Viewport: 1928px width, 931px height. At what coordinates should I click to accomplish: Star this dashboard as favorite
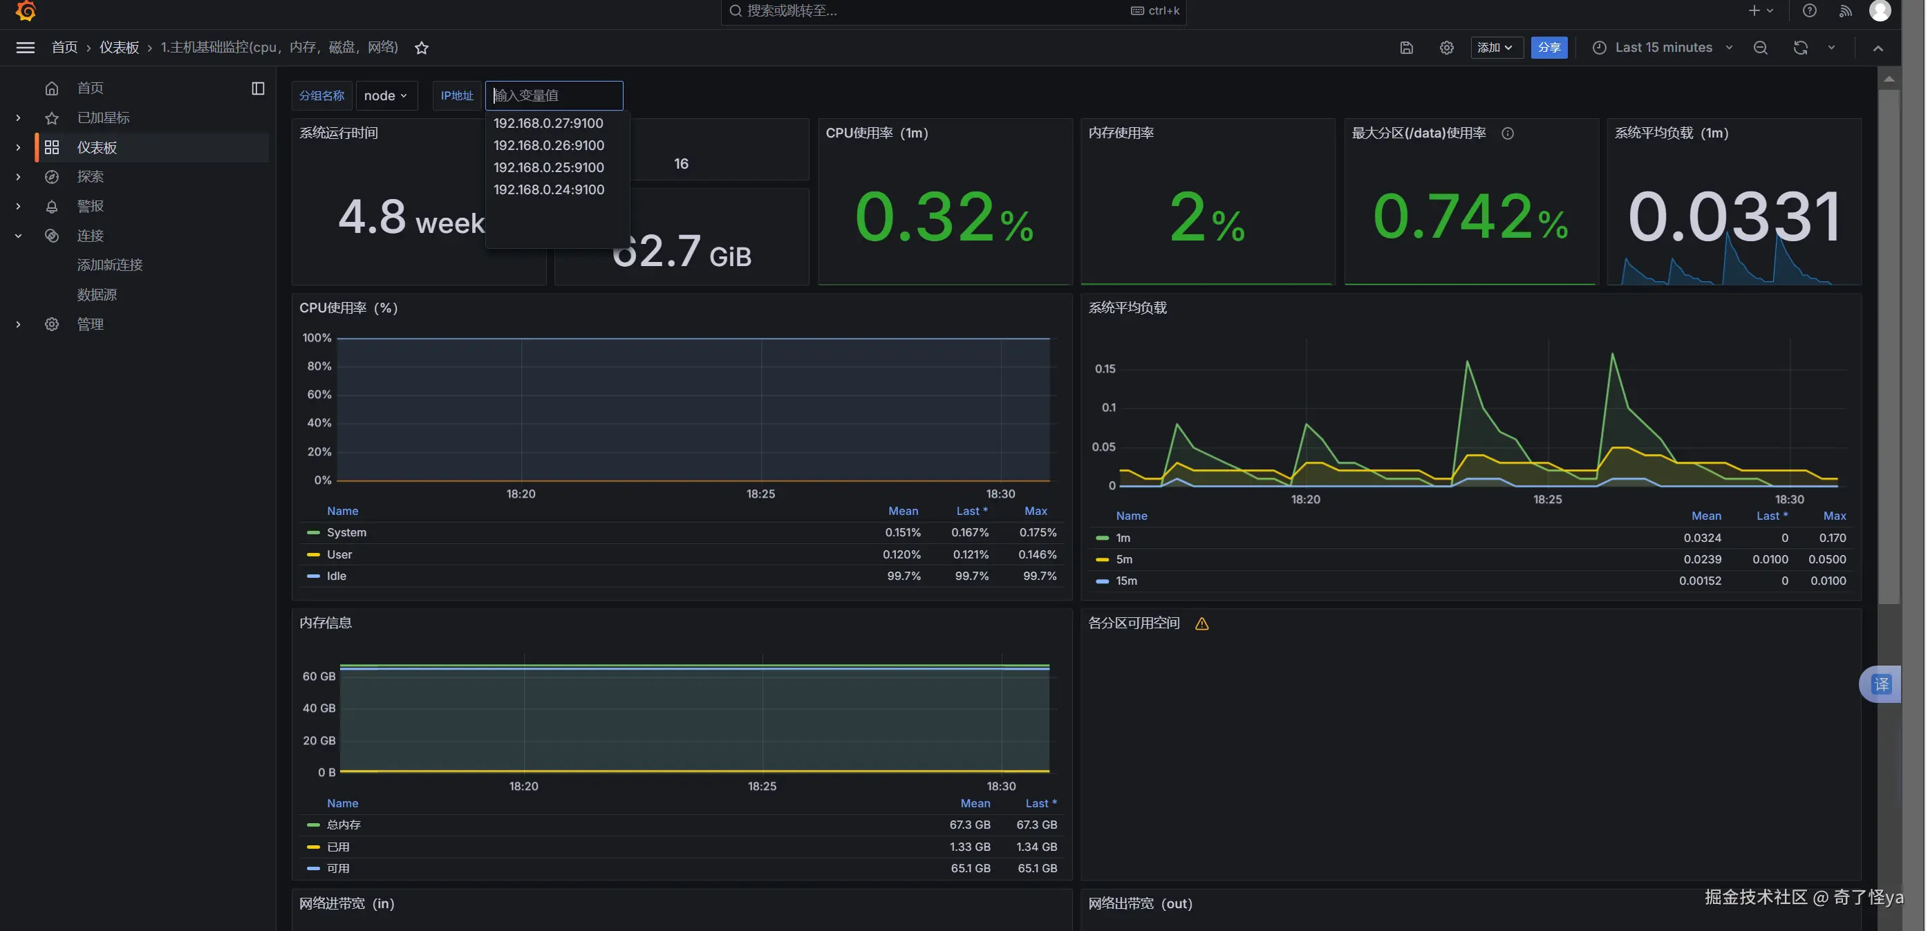(422, 48)
